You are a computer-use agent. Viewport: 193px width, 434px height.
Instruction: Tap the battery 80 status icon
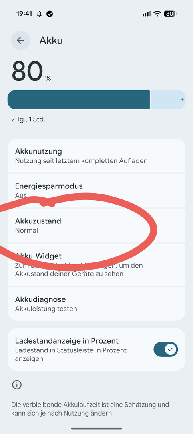(170, 14)
